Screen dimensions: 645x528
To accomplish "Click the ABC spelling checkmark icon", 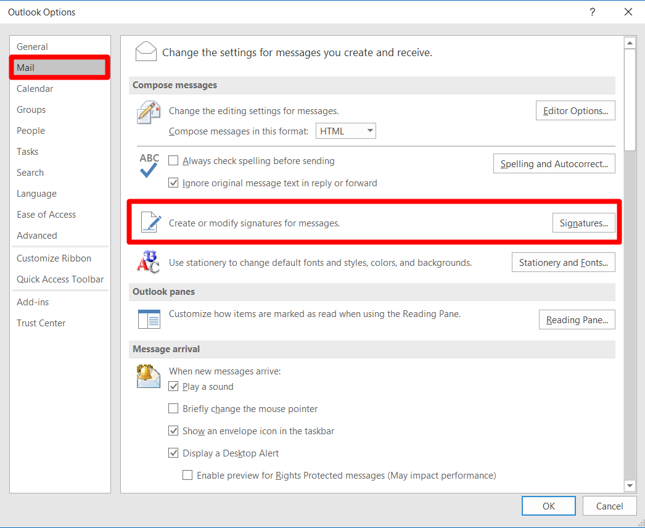I will point(149,165).
